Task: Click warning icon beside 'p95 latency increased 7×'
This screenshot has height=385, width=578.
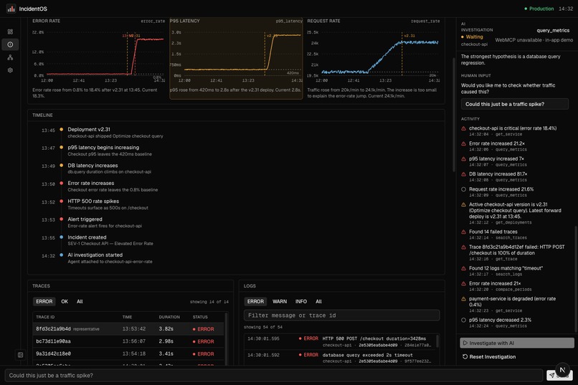Action: (464, 159)
